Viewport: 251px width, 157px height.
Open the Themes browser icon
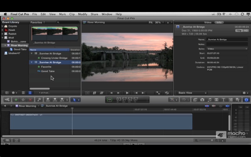pos(238,100)
